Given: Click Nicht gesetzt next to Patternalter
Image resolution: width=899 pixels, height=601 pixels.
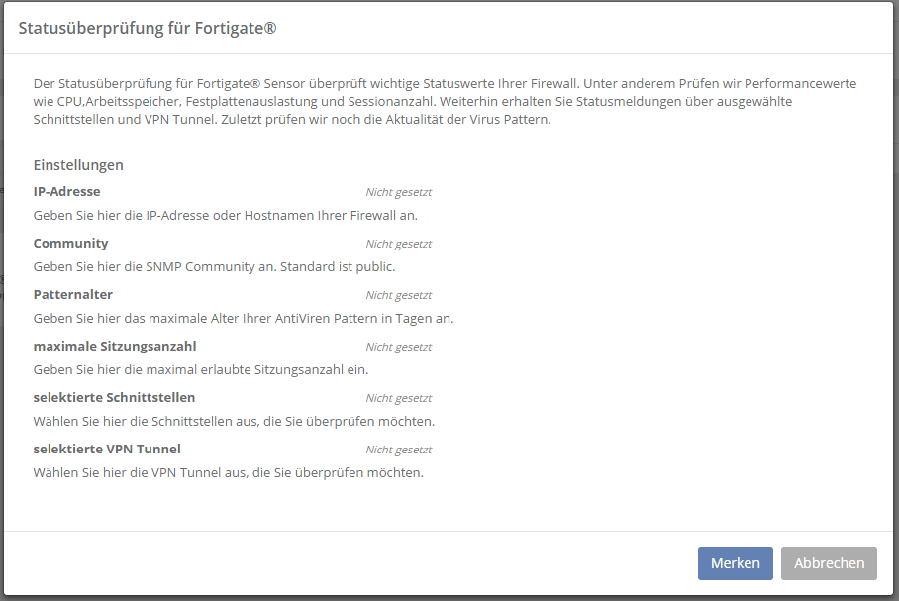Looking at the screenshot, I should point(399,294).
